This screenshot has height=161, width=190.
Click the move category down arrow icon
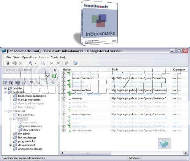click(47, 83)
